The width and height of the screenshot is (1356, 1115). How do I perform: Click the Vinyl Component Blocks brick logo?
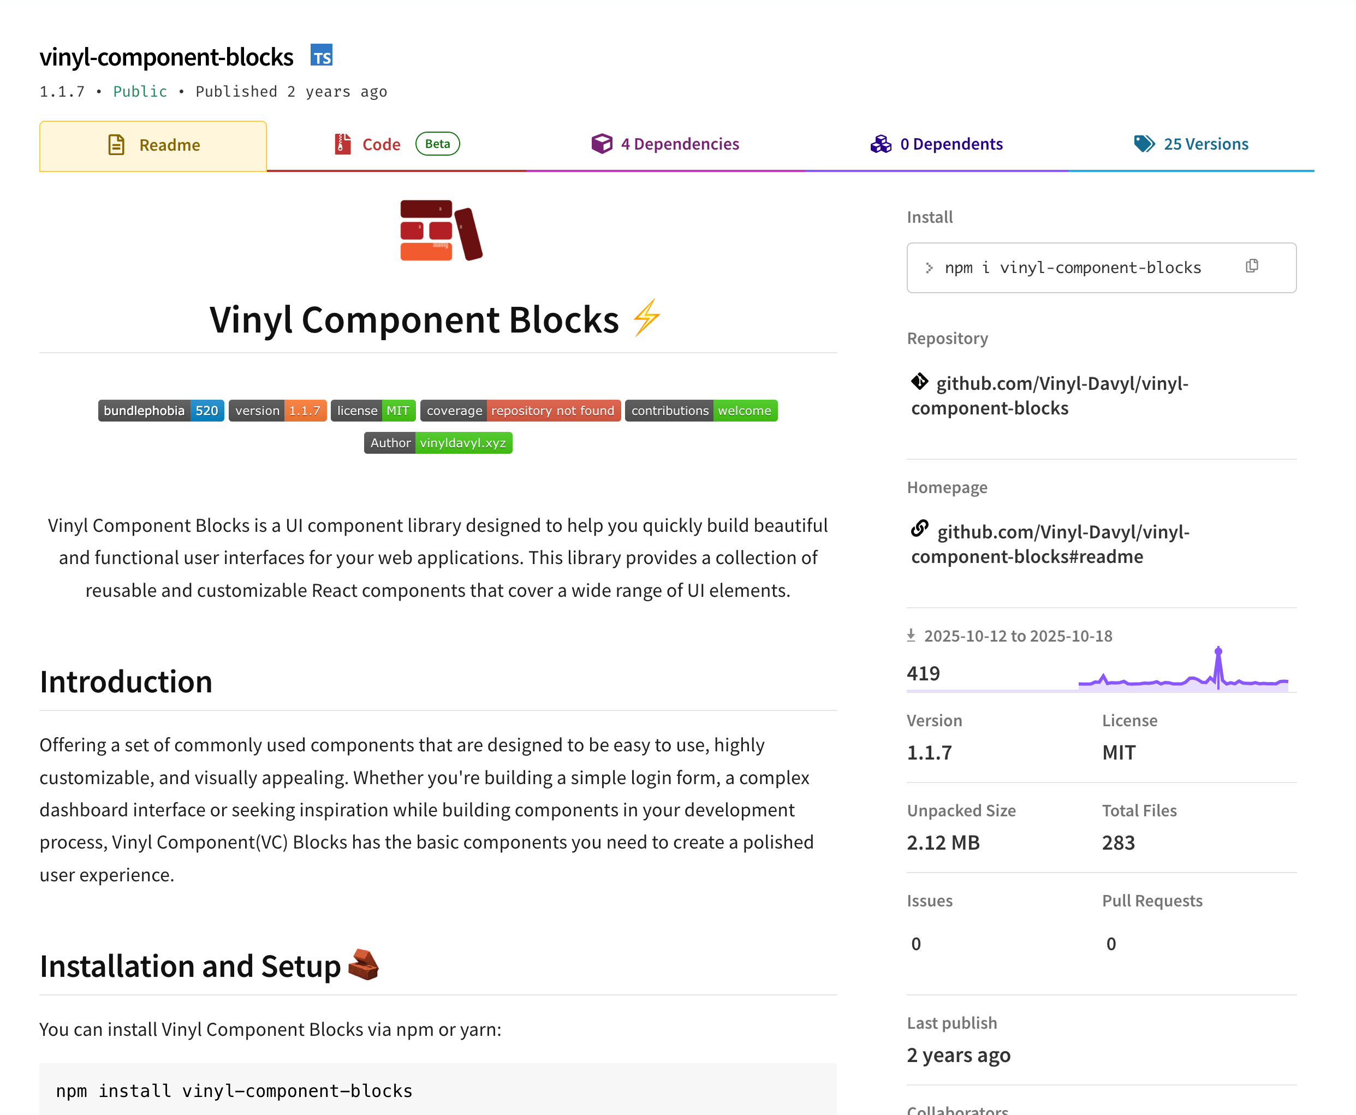click(x=441, y=230)
